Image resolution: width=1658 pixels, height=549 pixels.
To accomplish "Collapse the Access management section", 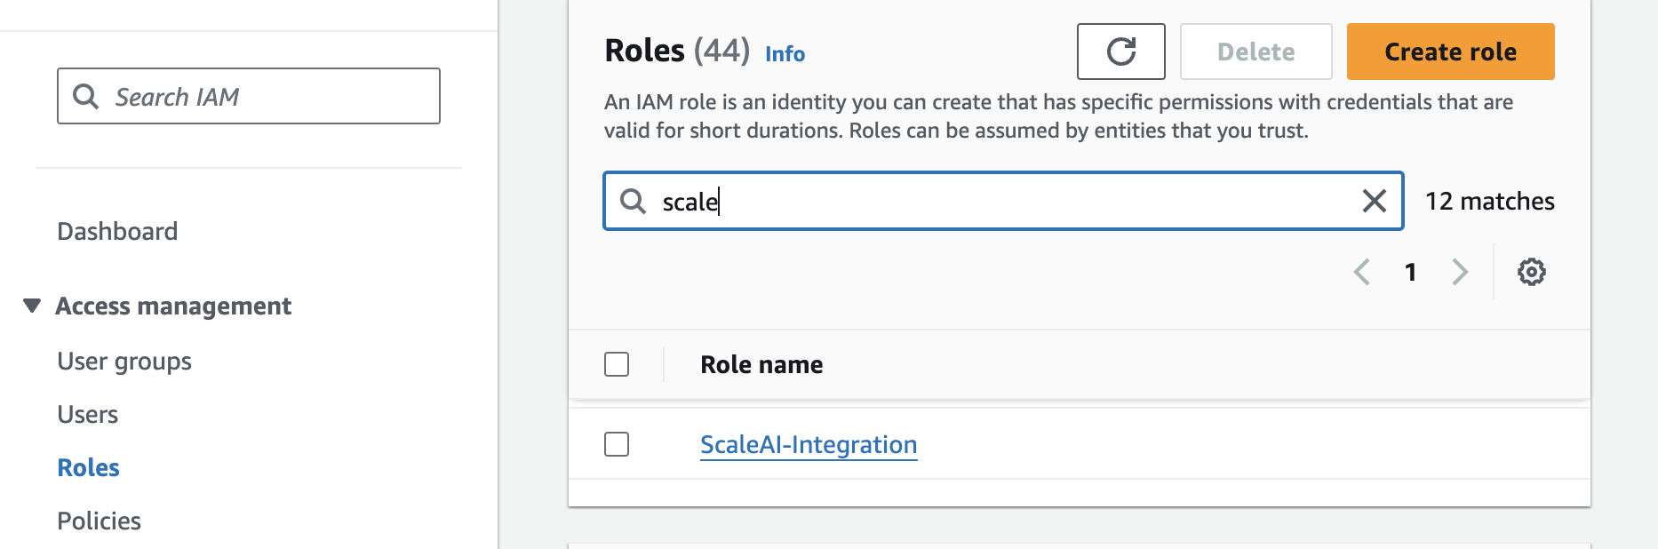I will click(32, 306).
